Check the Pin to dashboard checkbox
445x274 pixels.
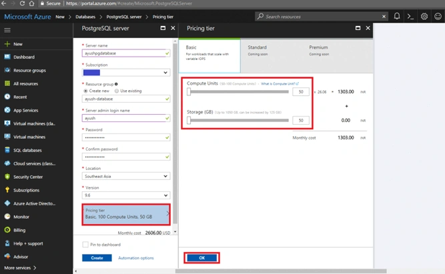pyautogui.click(x=85, y=245)
